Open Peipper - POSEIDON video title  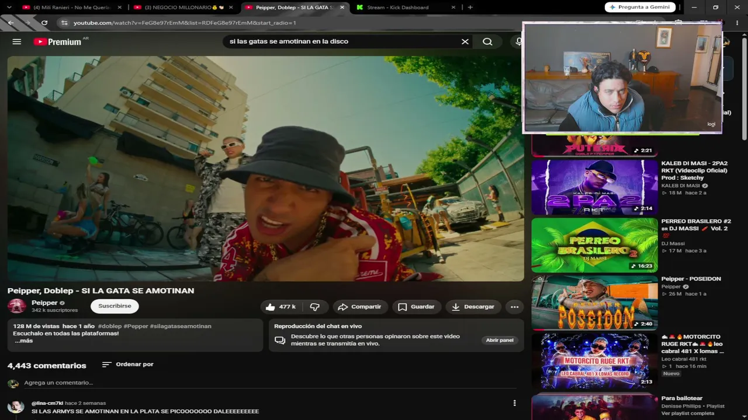tap(691, 279)
